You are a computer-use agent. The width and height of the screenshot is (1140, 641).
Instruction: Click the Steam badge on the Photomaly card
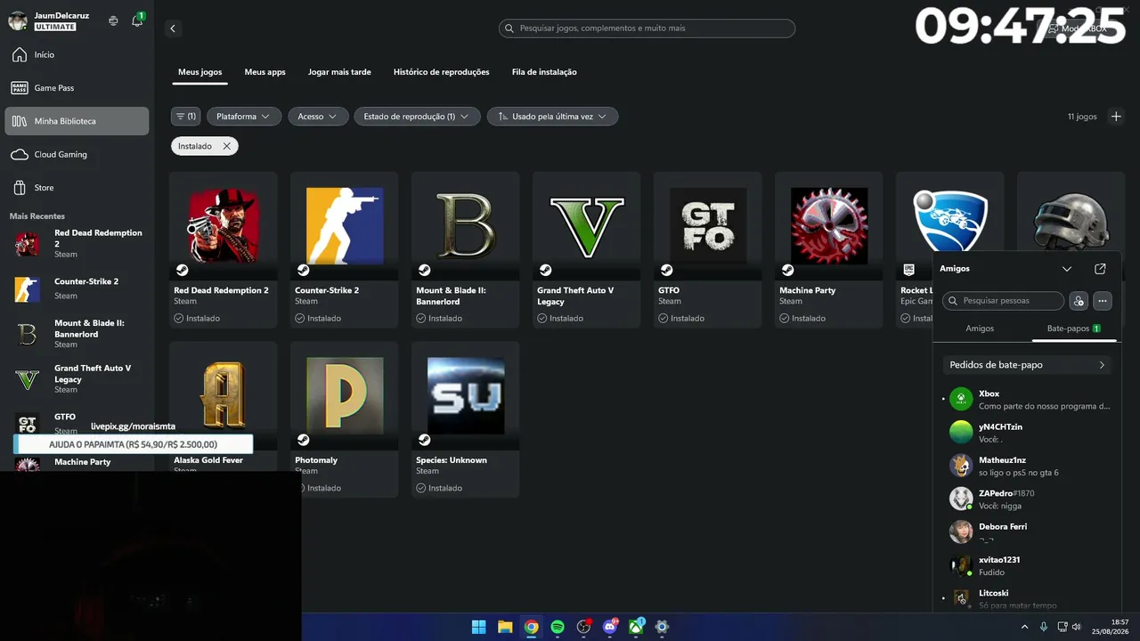tap(304, 440)
